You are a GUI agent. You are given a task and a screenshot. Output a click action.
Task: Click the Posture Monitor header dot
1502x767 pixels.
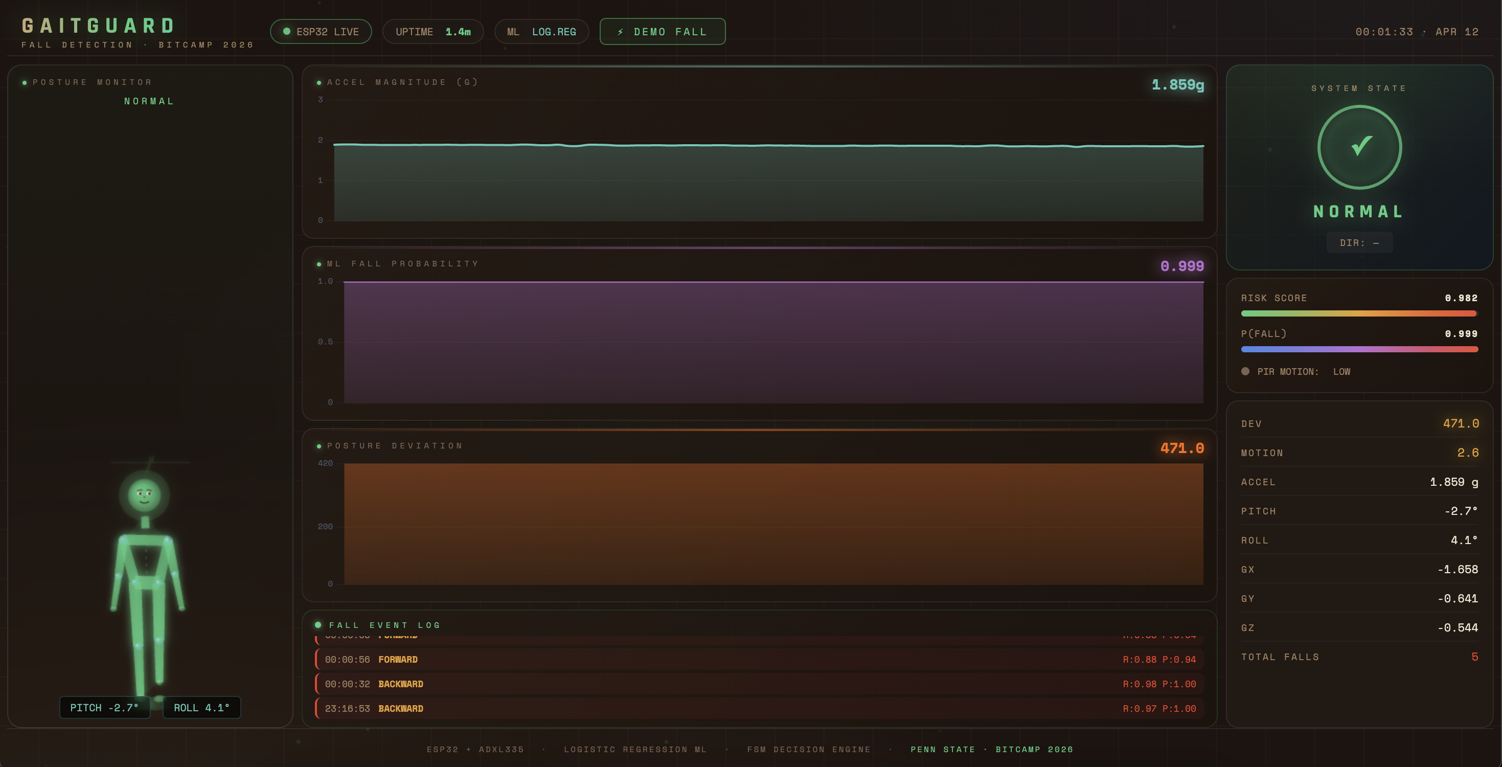(x=25, y=83)
